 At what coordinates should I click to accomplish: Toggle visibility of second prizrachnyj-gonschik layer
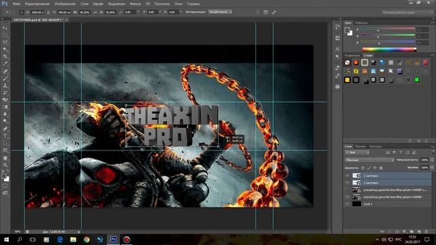coord(347,197)
